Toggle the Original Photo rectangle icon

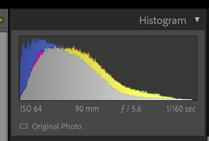tap(24, 126)
